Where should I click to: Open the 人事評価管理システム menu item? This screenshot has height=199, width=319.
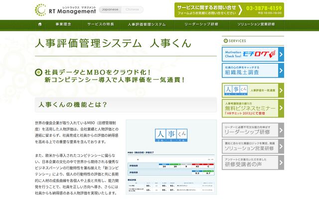(147, 24)
